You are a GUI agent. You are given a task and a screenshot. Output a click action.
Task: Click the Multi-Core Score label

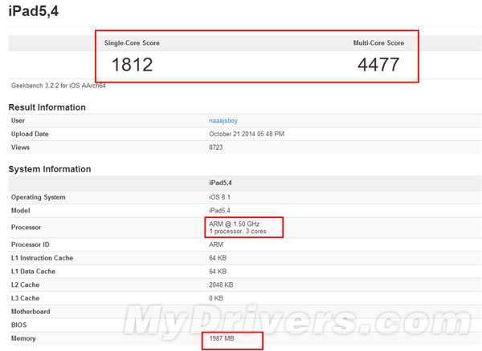click(x=378, y=43)
